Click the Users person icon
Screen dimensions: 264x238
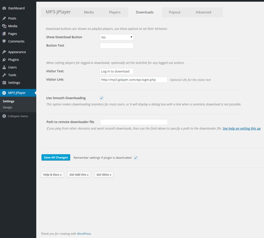pyautogui.click(x=4, y=68)
